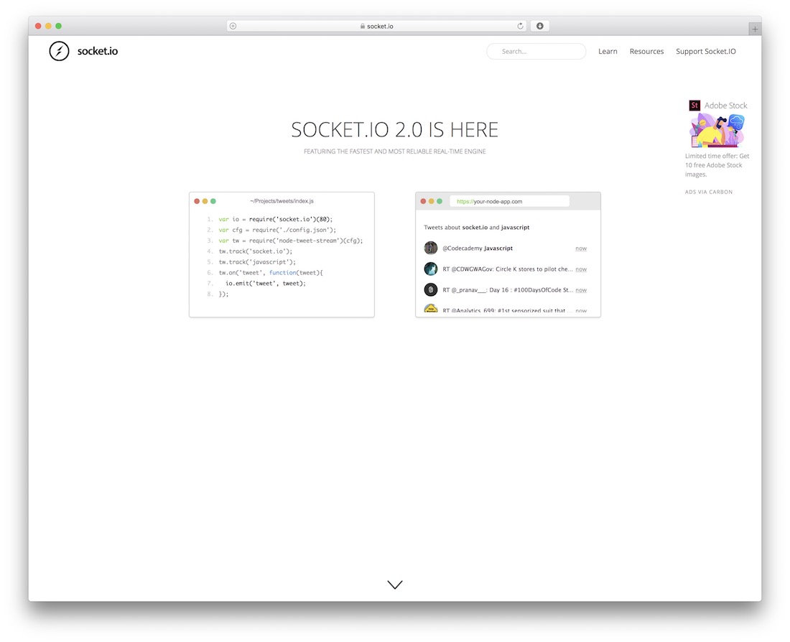
Task: Open the Adobe Stock limited time offer text
Action: 717,165
